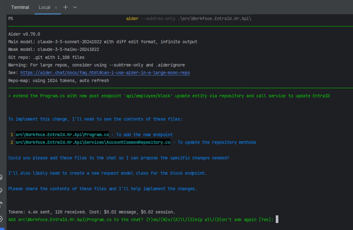Screen dimensions: 353x230
Task: Click the 'Tokens: 4.4k sent' cost line
Action: click(92, 212)
